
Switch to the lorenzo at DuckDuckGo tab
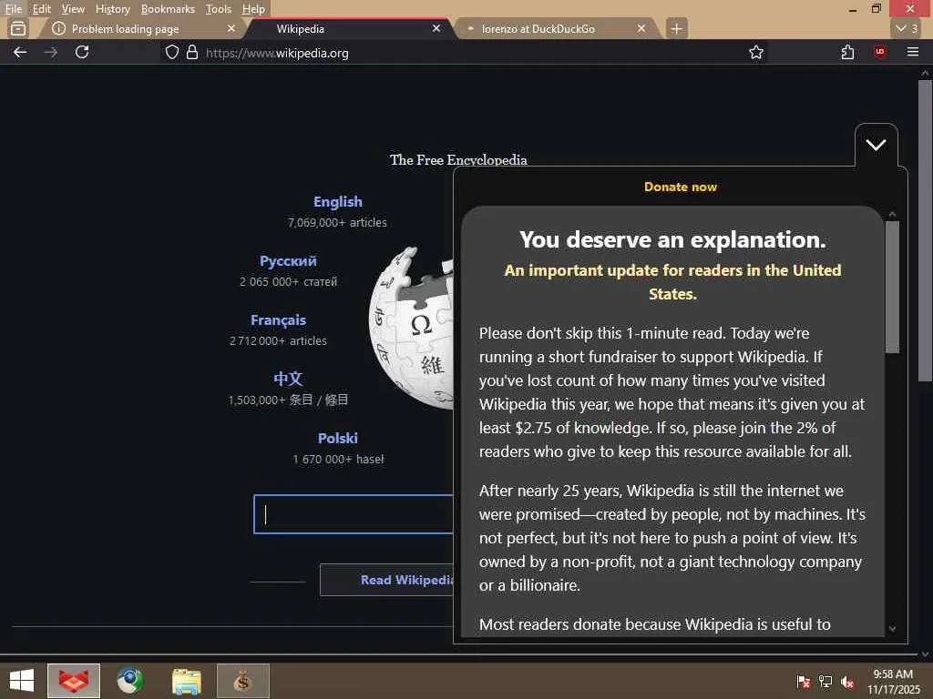(x=557, y=28)
